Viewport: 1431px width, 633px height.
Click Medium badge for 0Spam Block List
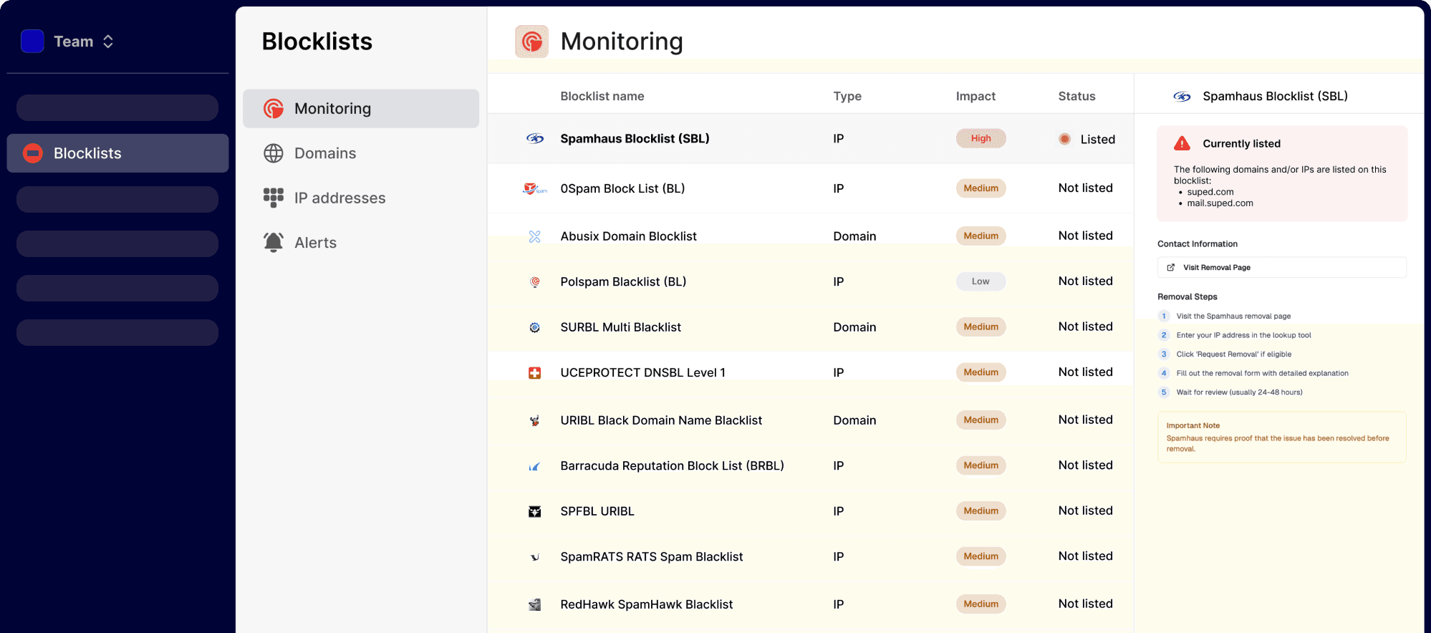[x=980, y=188]
